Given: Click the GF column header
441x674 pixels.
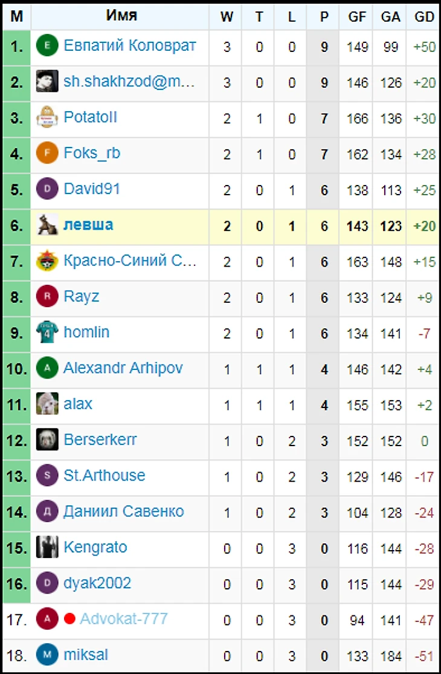Looking at the screenshot, I should 358,17.
